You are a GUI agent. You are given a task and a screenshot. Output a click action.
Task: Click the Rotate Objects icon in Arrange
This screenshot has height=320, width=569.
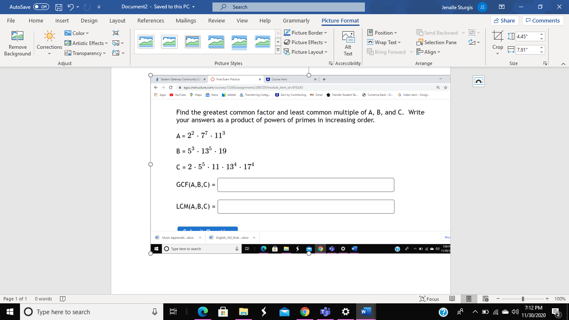point(472,42)
